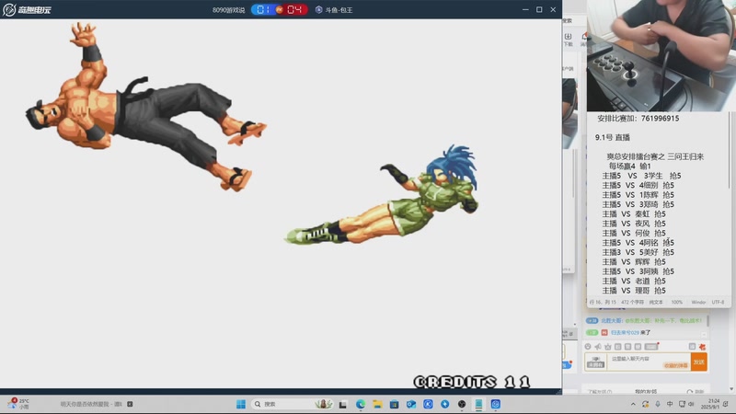
Task: Click the crown noble icon in chat toolbar
Action: 608,347
